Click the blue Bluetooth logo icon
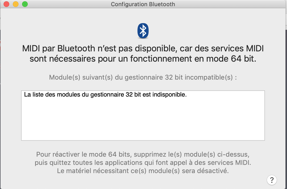The width and height of the screenshot is (287, 189). (143, 31)
